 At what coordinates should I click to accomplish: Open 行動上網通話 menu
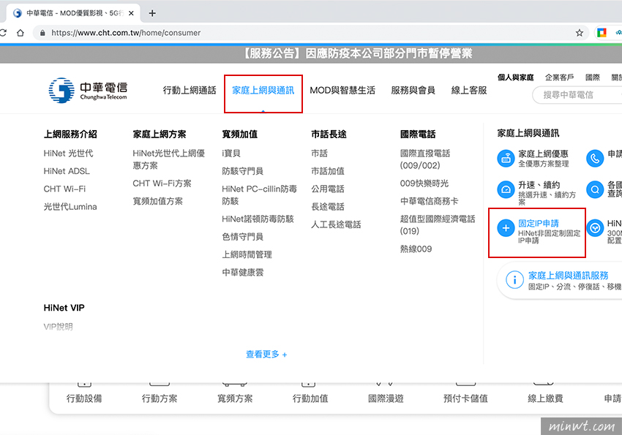190,91
